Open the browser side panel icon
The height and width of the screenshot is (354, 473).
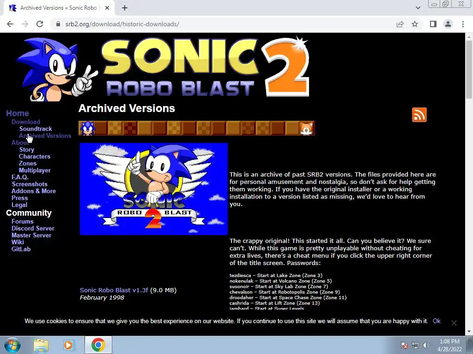(x=433, y=24)
